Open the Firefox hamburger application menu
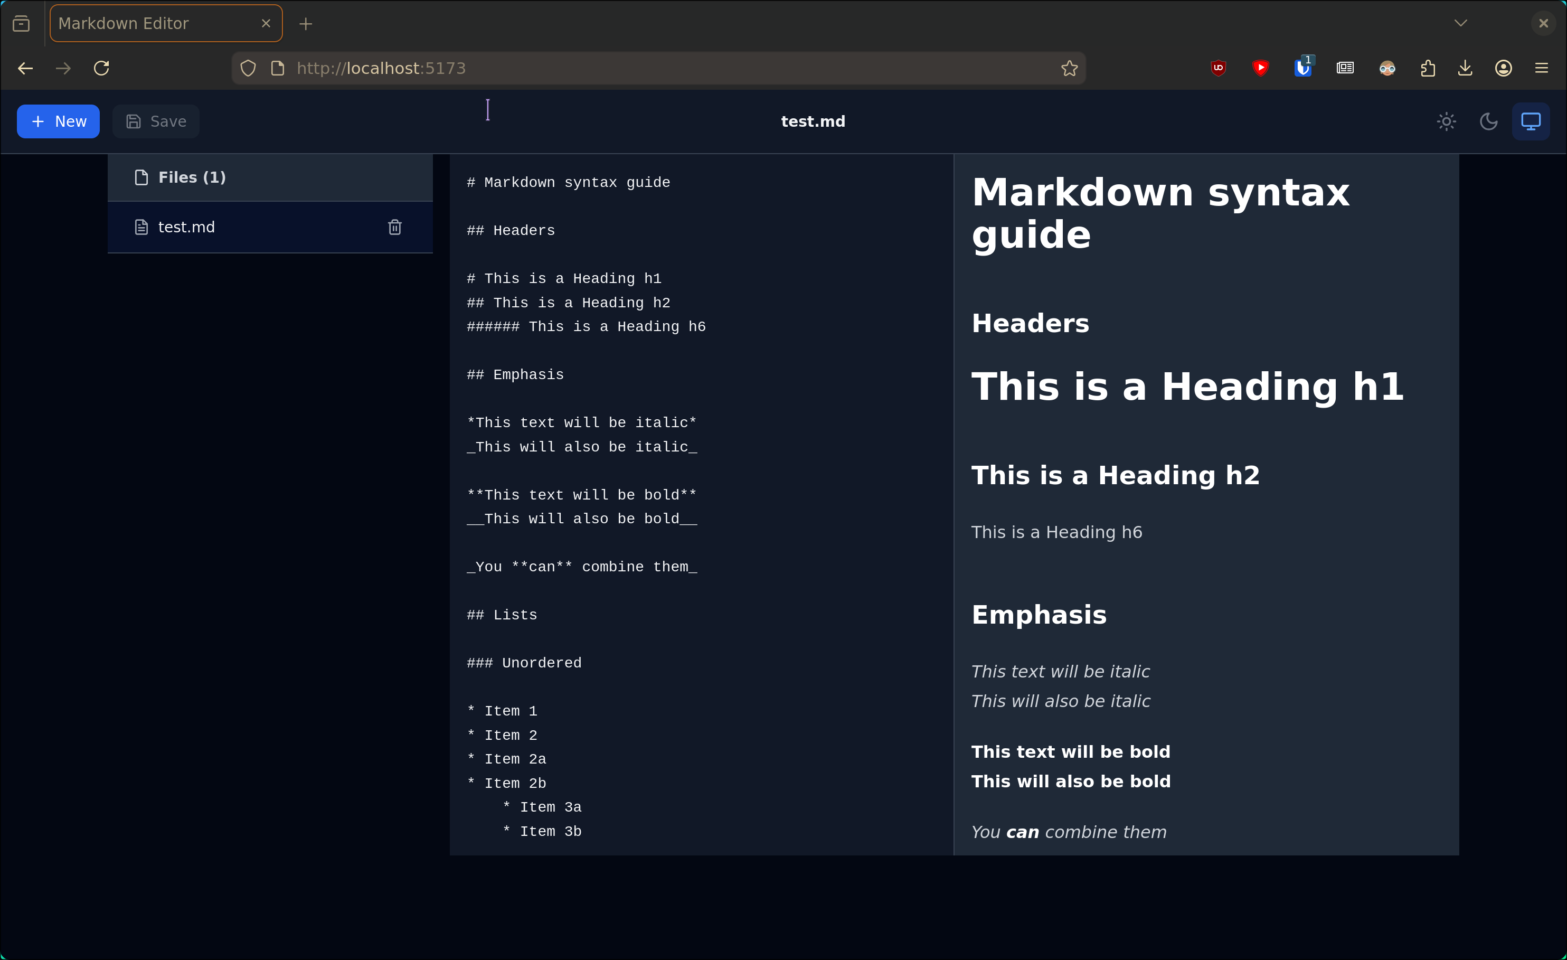This screenshot has height=960, width=1567. pos(1542,68)
